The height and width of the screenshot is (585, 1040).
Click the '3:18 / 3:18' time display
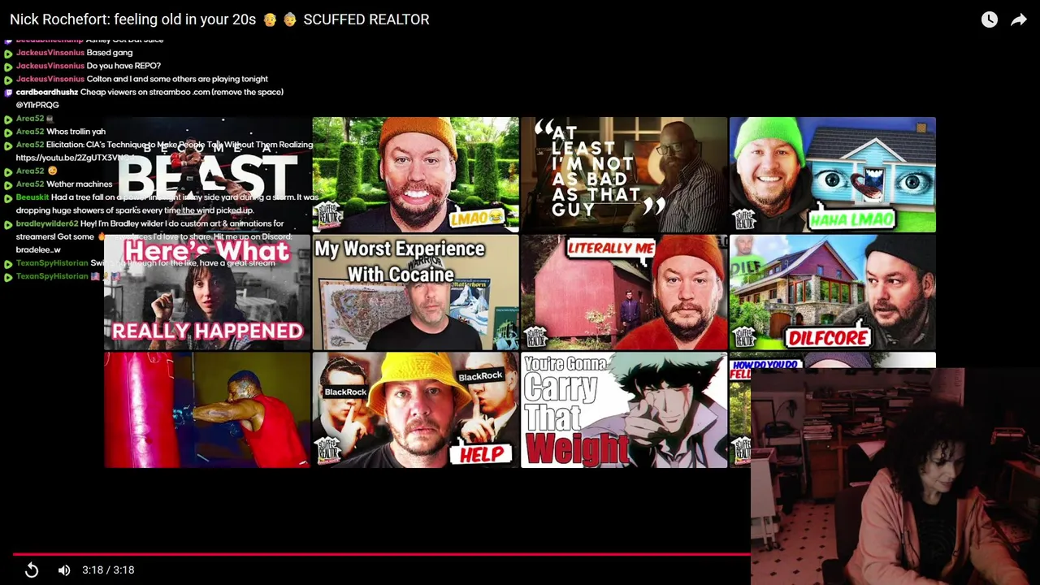108,570
